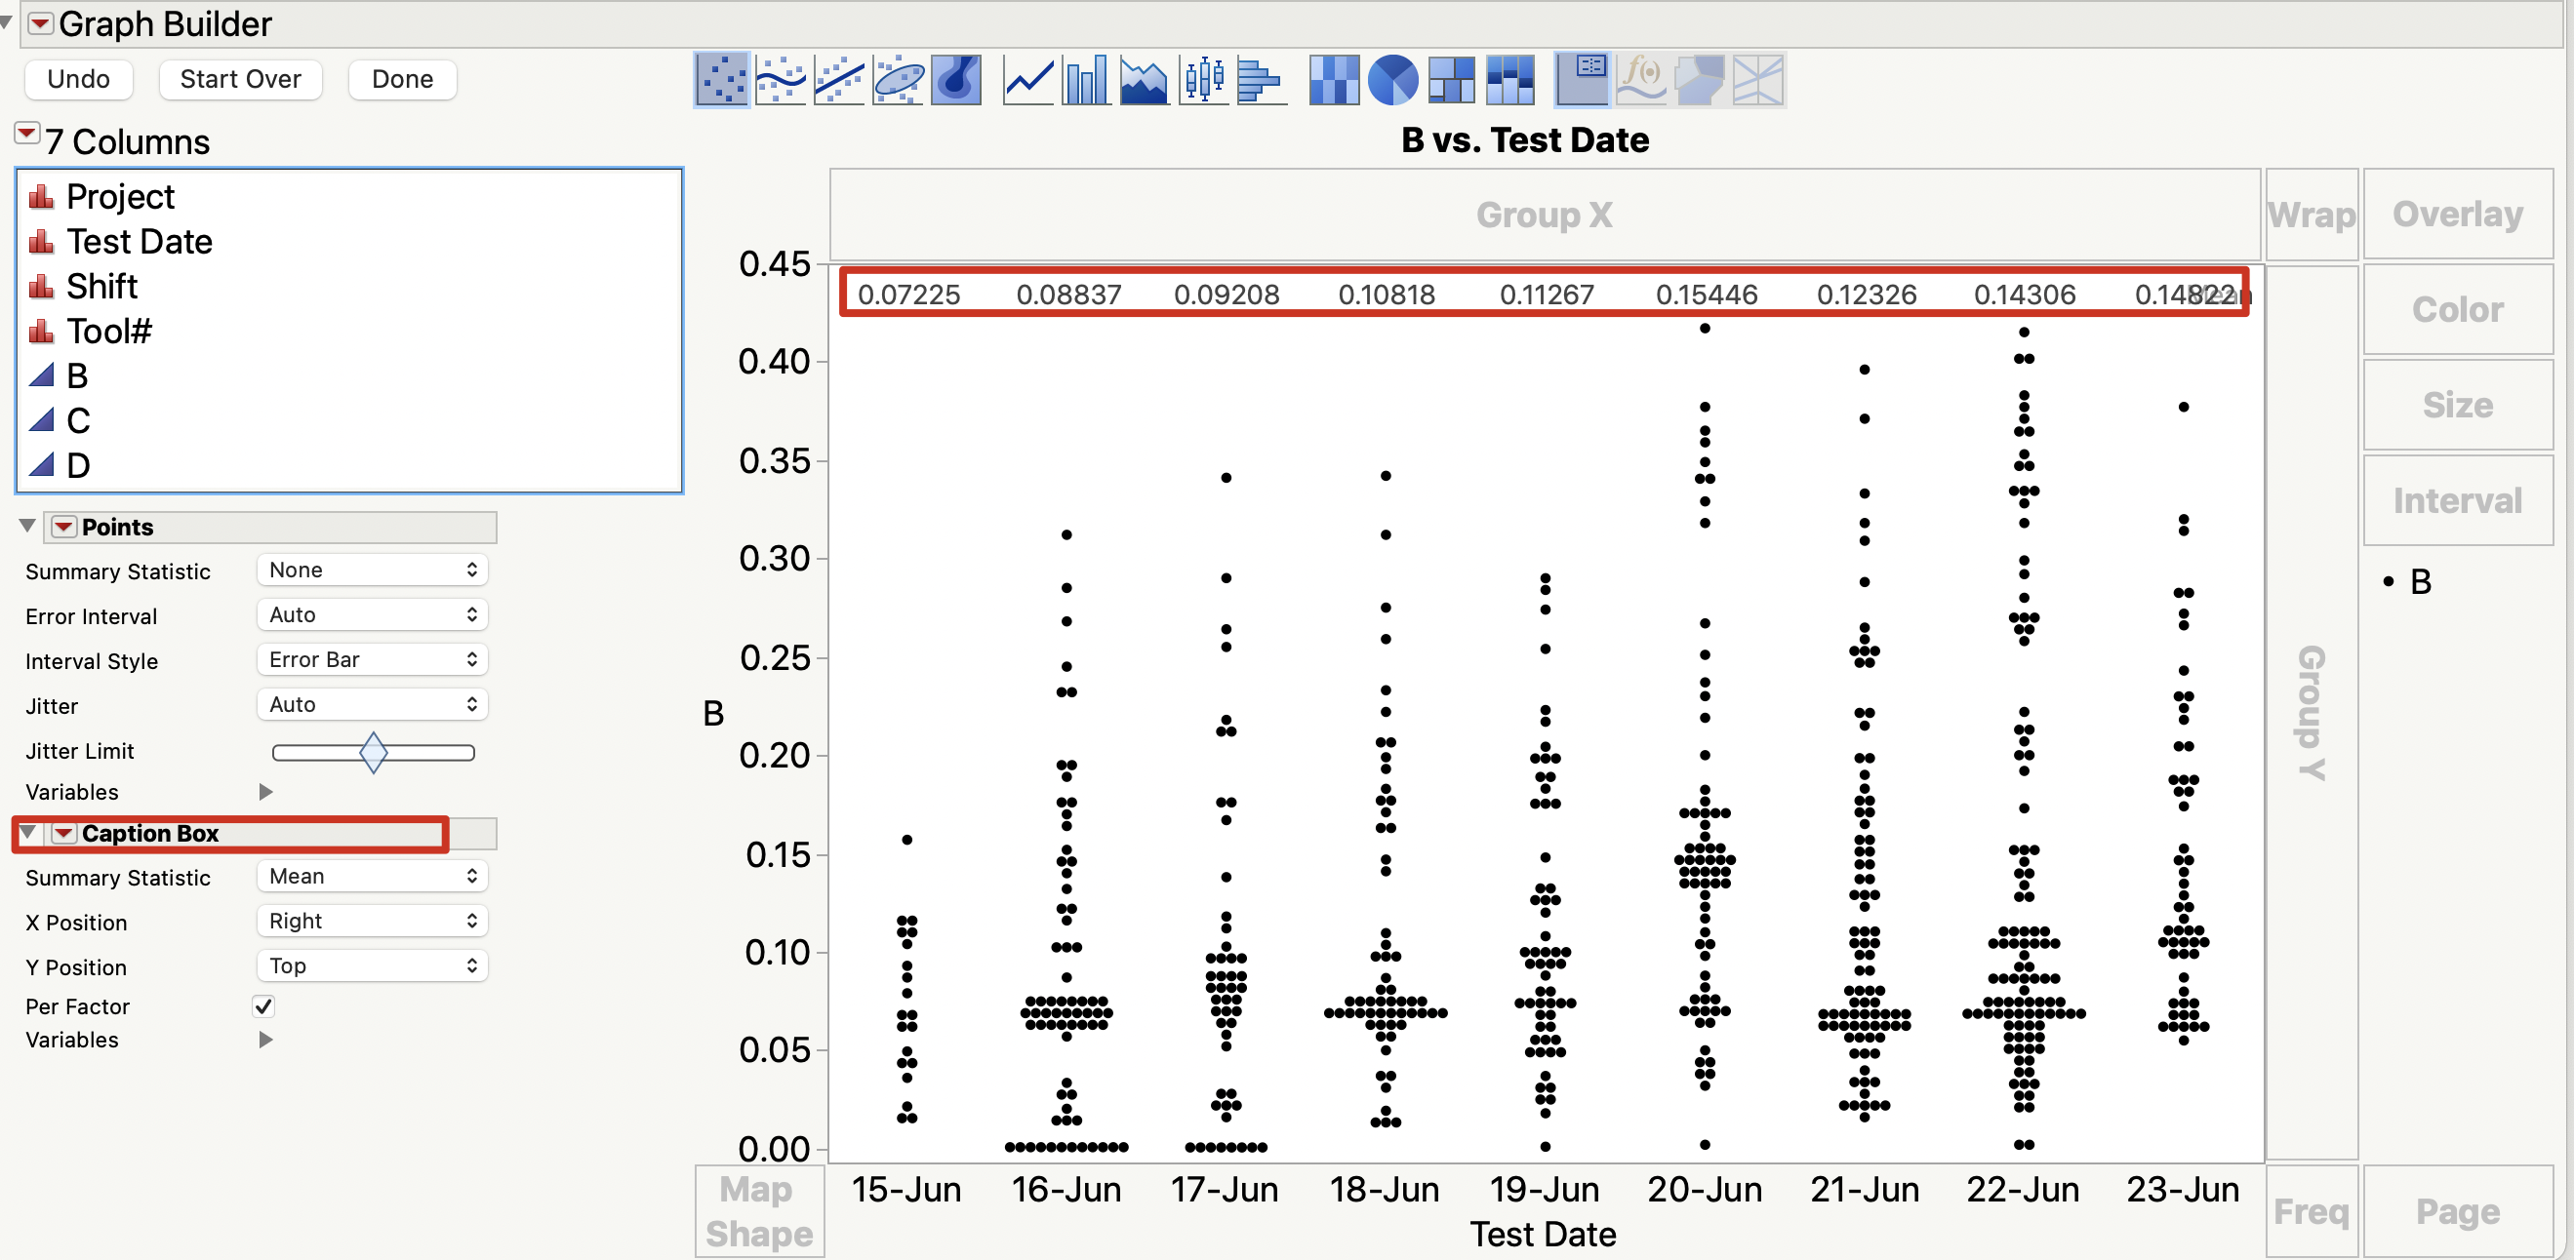Click the Ellipse element icon
Image resolution: width=2574 pixels, height=1260 pixels.
[899, 80]
